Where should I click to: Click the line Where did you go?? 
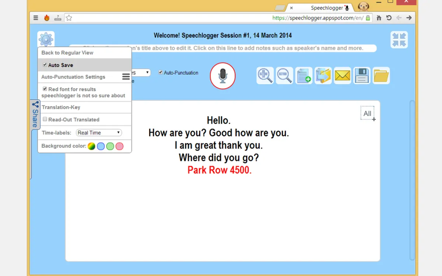219,158
